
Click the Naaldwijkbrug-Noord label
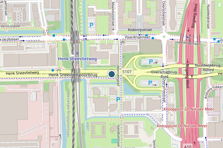click(208, 68)
